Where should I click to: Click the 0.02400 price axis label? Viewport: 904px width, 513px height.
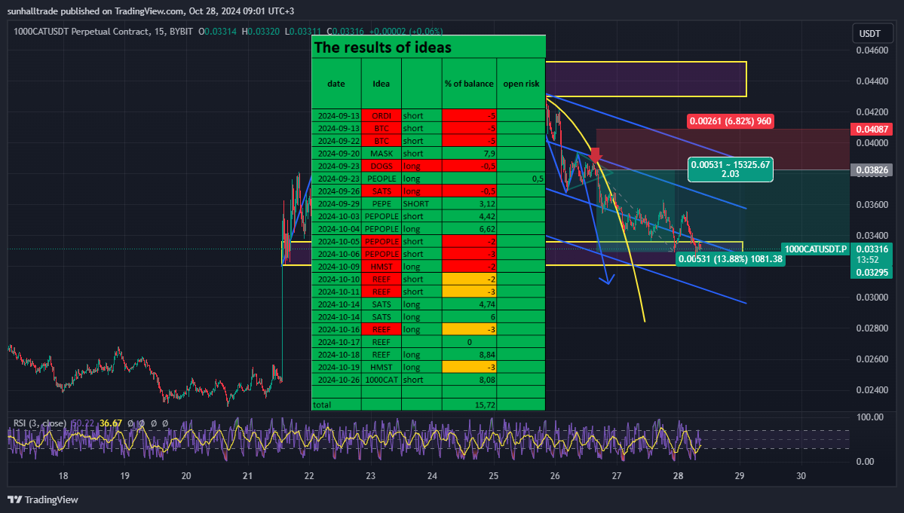[872, 390]
